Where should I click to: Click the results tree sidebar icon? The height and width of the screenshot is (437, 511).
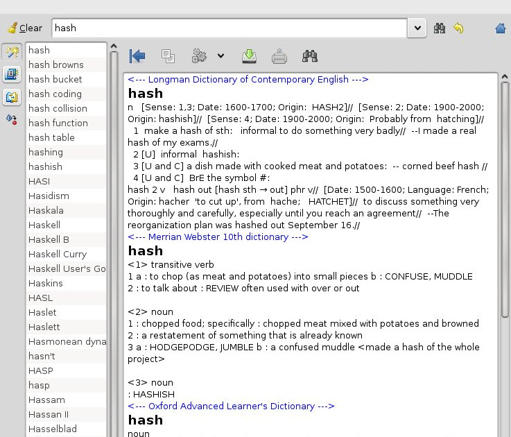click(x=12, y=97)
